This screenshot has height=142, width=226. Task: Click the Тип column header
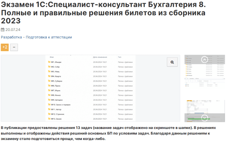[120, 57]
